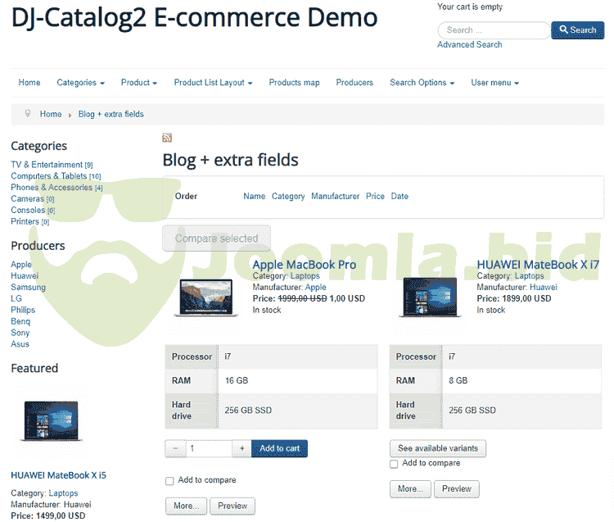Click the Add to cart button
614x522 pixels.
(x=279, y=448)
